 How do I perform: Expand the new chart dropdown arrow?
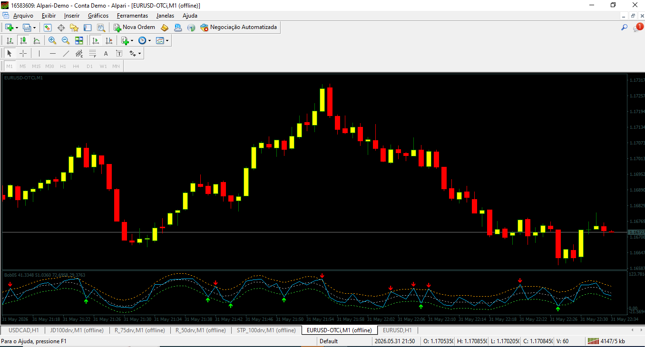tap(17, 28)
